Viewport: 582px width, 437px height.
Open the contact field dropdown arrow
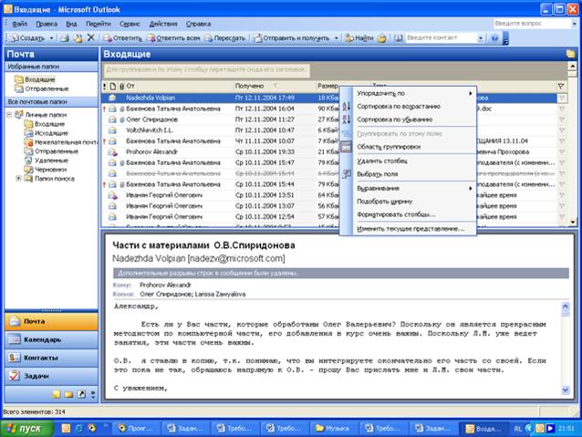click(481, 38)
